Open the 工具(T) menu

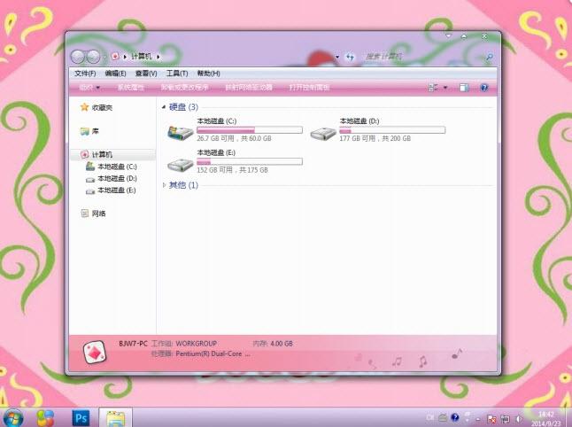(x=177, y=74)
